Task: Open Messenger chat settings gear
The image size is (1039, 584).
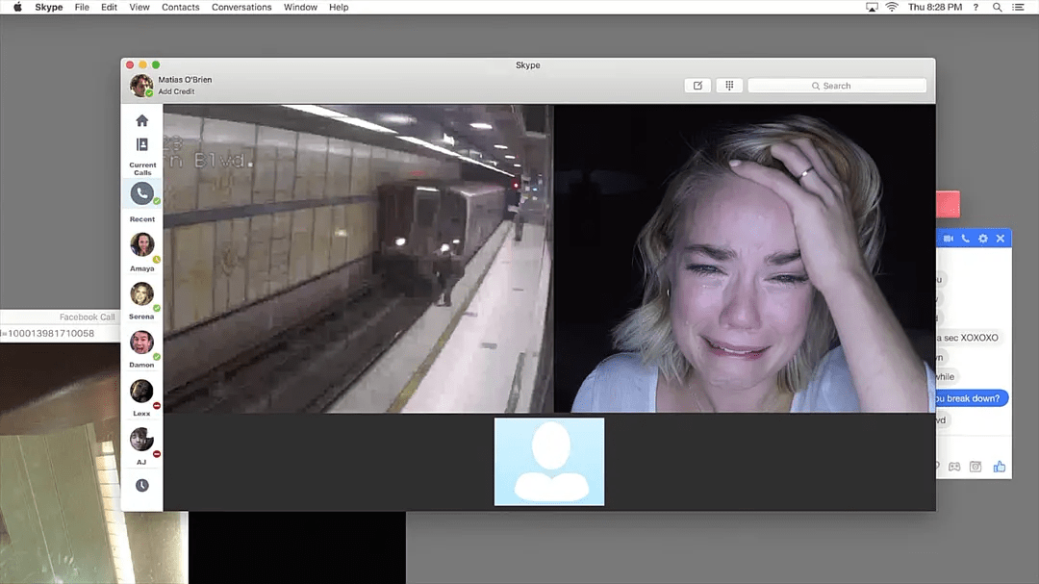Action: click(982, 239)
